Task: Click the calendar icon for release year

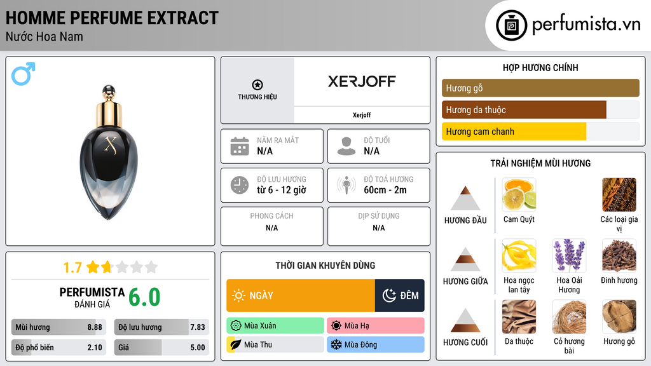Action: (x=239, y=146)
